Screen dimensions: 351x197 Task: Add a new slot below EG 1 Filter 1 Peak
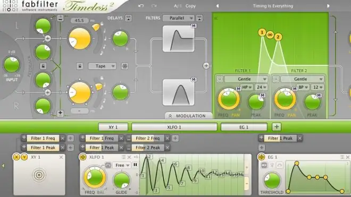point(262,148)
